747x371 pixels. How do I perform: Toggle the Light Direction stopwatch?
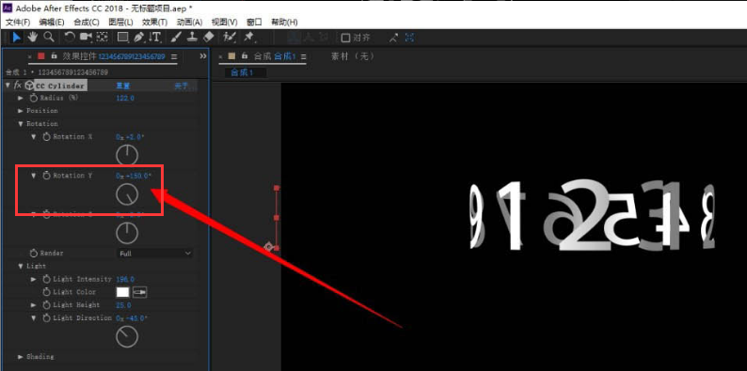(x=46, y=317)
